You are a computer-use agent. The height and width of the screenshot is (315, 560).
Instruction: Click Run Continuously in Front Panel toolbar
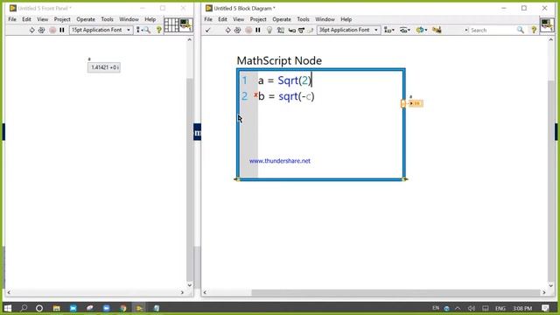click(41, 31)
